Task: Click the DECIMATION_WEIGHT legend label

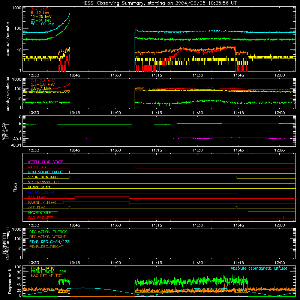Action: click(48, 237)
